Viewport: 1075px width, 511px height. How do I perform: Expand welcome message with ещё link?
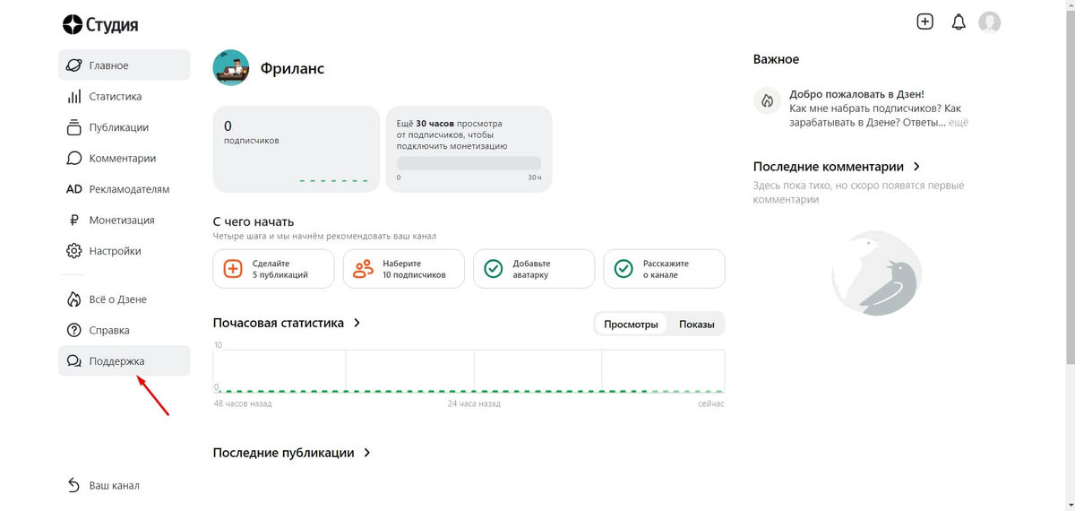point(959,123)
